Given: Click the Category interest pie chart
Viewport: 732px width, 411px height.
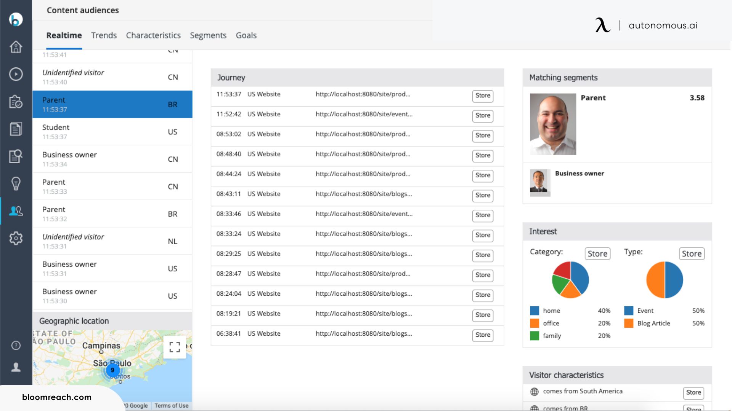Looking at the screenshot, I should [570, 280].
